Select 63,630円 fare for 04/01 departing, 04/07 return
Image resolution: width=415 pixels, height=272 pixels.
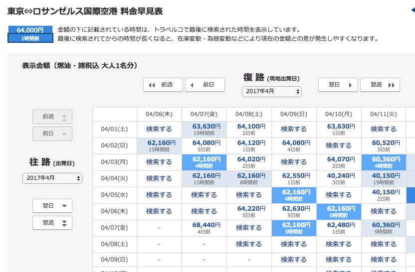coord(204,130)
